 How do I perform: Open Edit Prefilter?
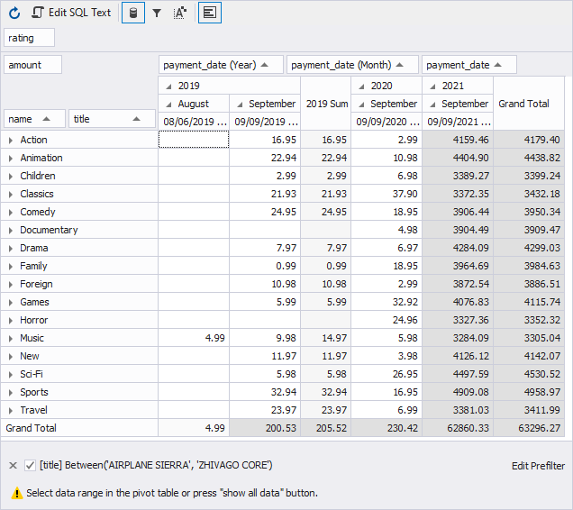coord(538,465)
